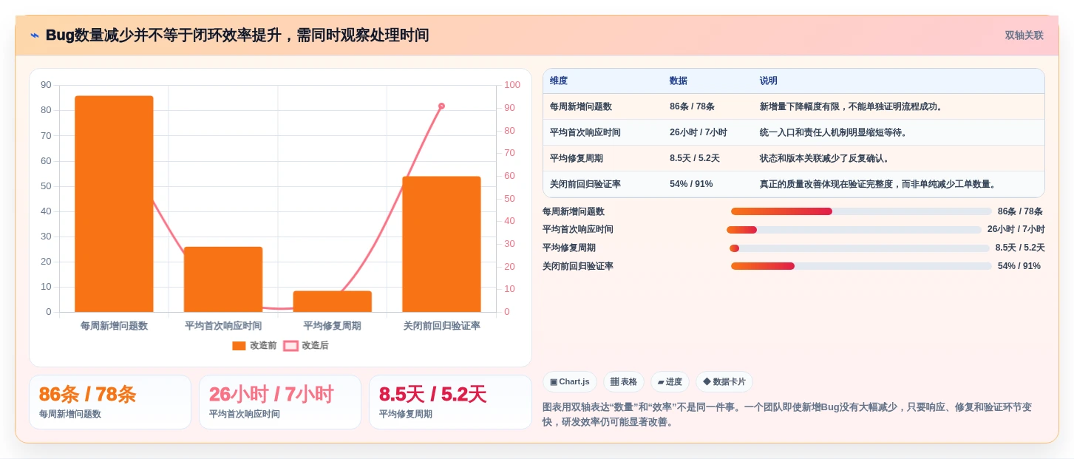1074x459 pixels.
Task: Click the 平均修复周期 progress bar
Action: (860, 248)
